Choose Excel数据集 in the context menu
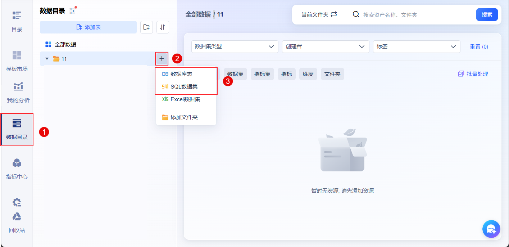Image resolution: width=509 pixels, height=247 pixels. click(x=186, y=99)
